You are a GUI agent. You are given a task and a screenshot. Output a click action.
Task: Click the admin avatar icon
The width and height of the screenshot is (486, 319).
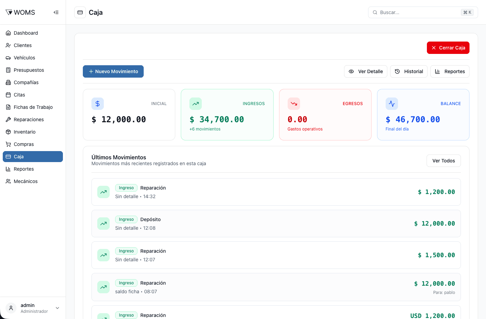tap(11, 308)
